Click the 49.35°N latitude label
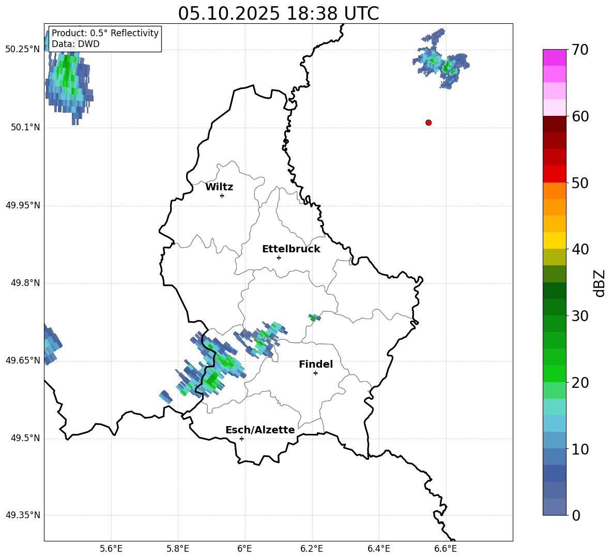Image resolution: width=612 pixels, height=559 pixels. tap(23, 515)
